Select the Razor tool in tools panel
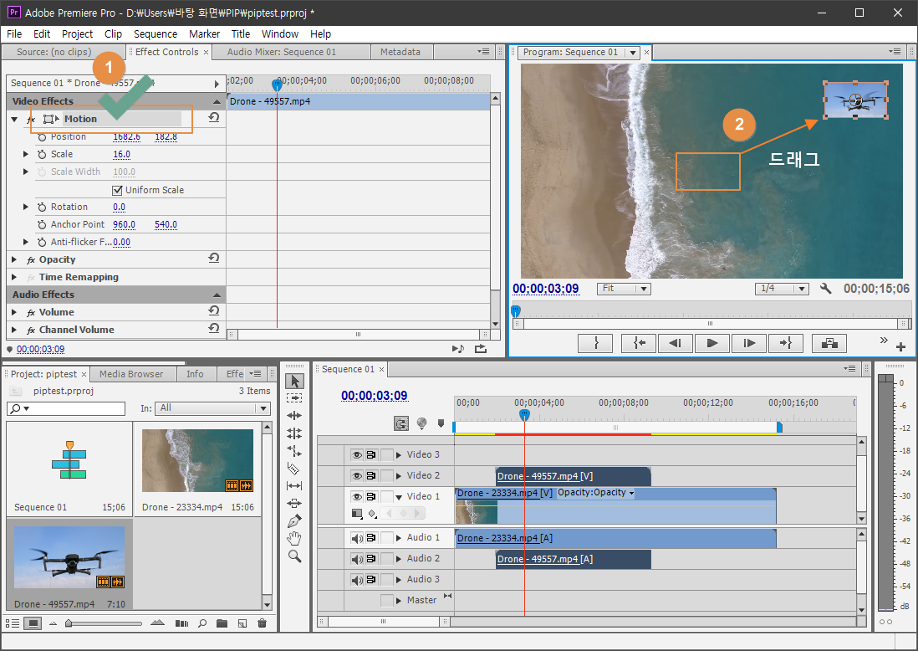Screen dimensions: 918x651 [x=293, y=468]
